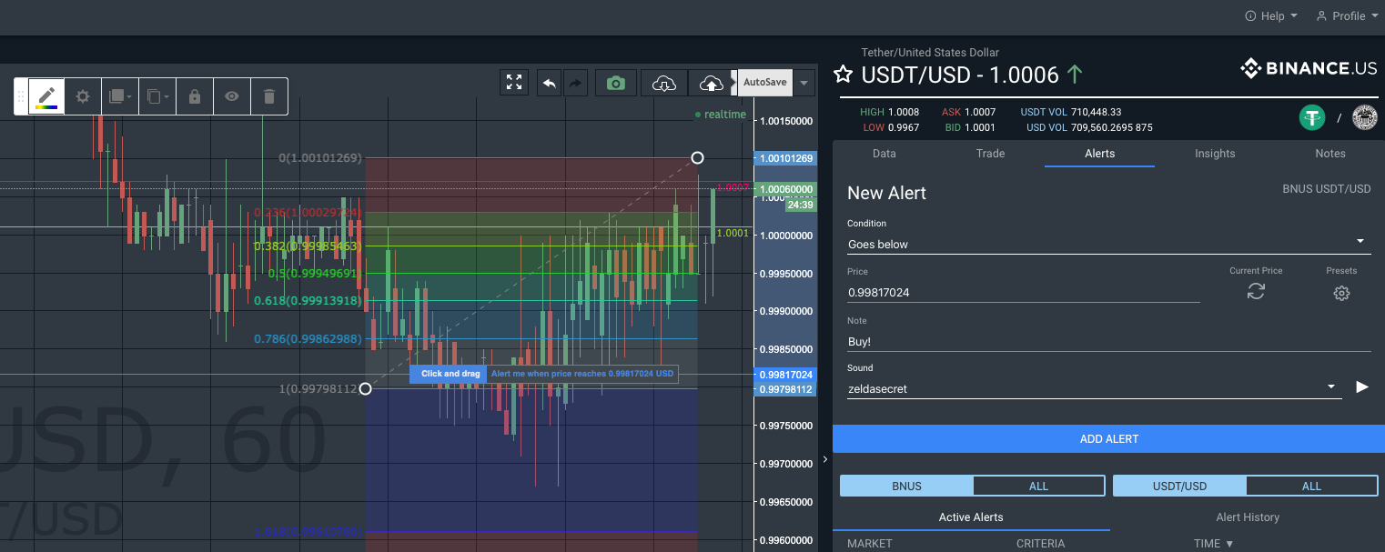Viewport: 1385px width, 552px height.
Task: Click the ADD ALERT button
Action: coord(1108,438)
